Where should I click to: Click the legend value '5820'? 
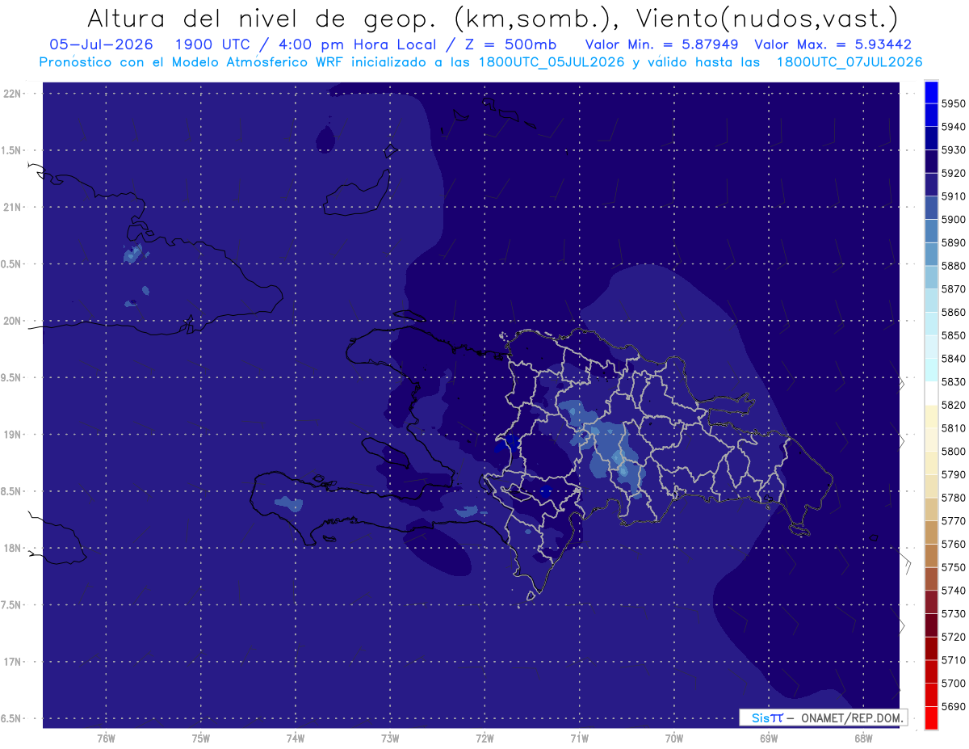(953, 405)
